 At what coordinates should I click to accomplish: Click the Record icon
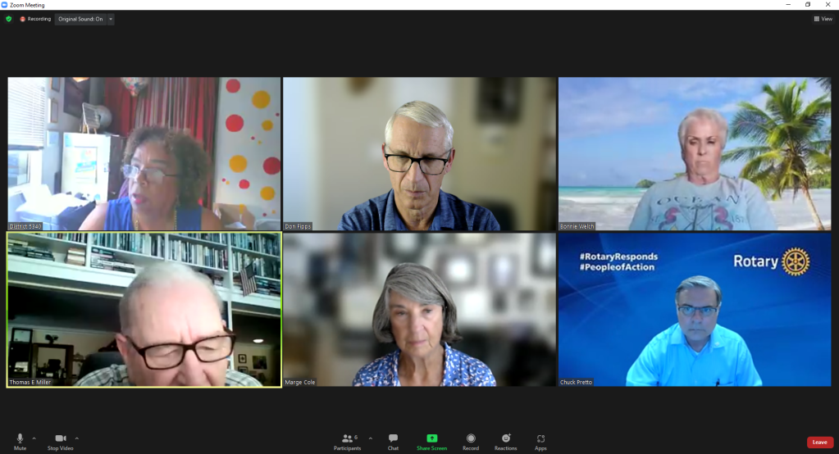pos(471,440)
